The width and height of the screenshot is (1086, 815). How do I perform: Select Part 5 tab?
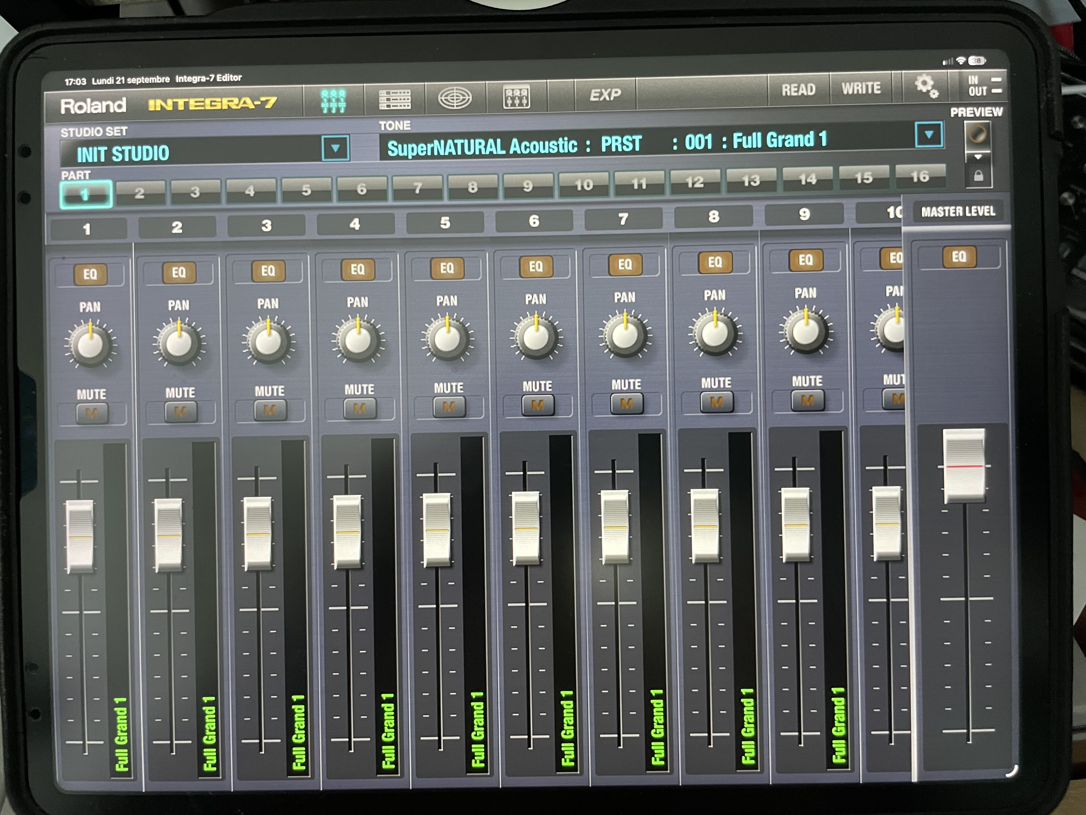[306, 190]
